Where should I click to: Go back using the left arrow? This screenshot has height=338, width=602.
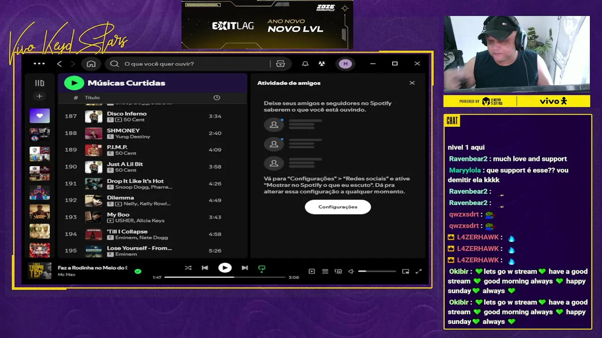(59, 64)
